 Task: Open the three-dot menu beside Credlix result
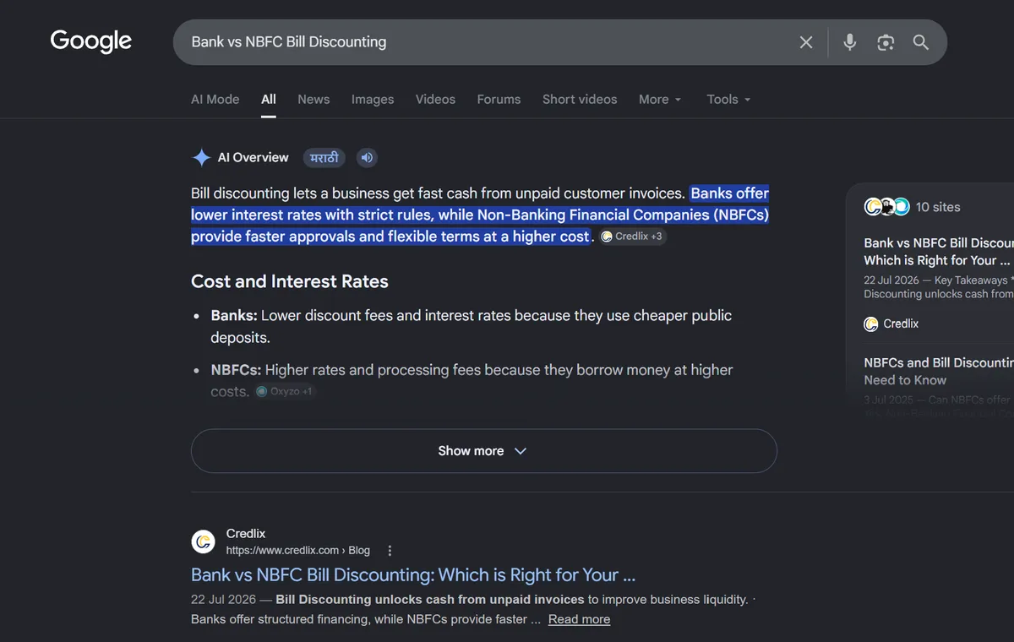(390, 551)
